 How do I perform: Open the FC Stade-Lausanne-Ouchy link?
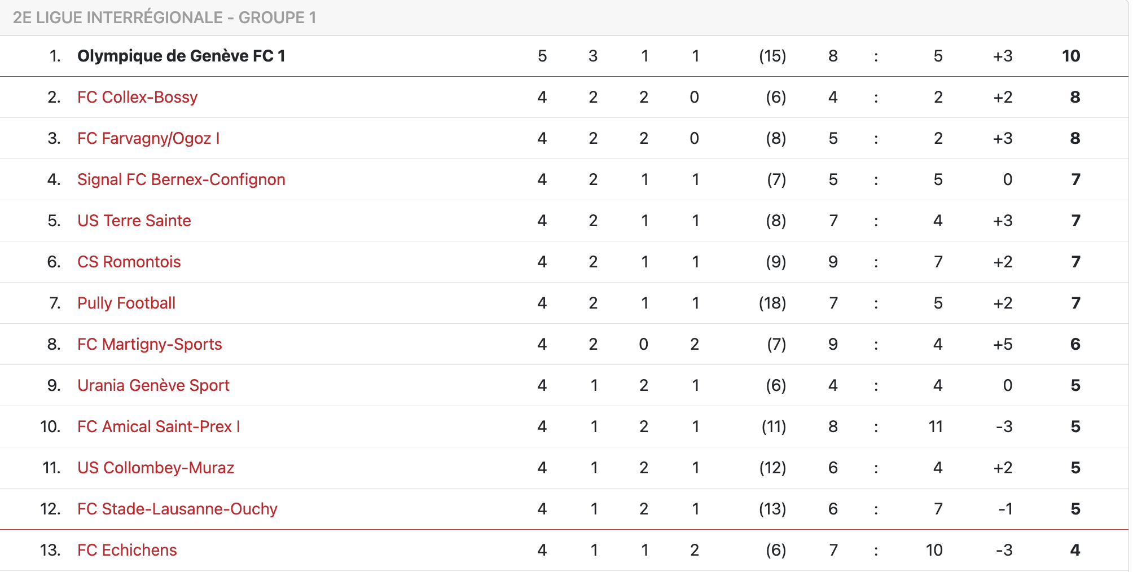tap(177, 509)
